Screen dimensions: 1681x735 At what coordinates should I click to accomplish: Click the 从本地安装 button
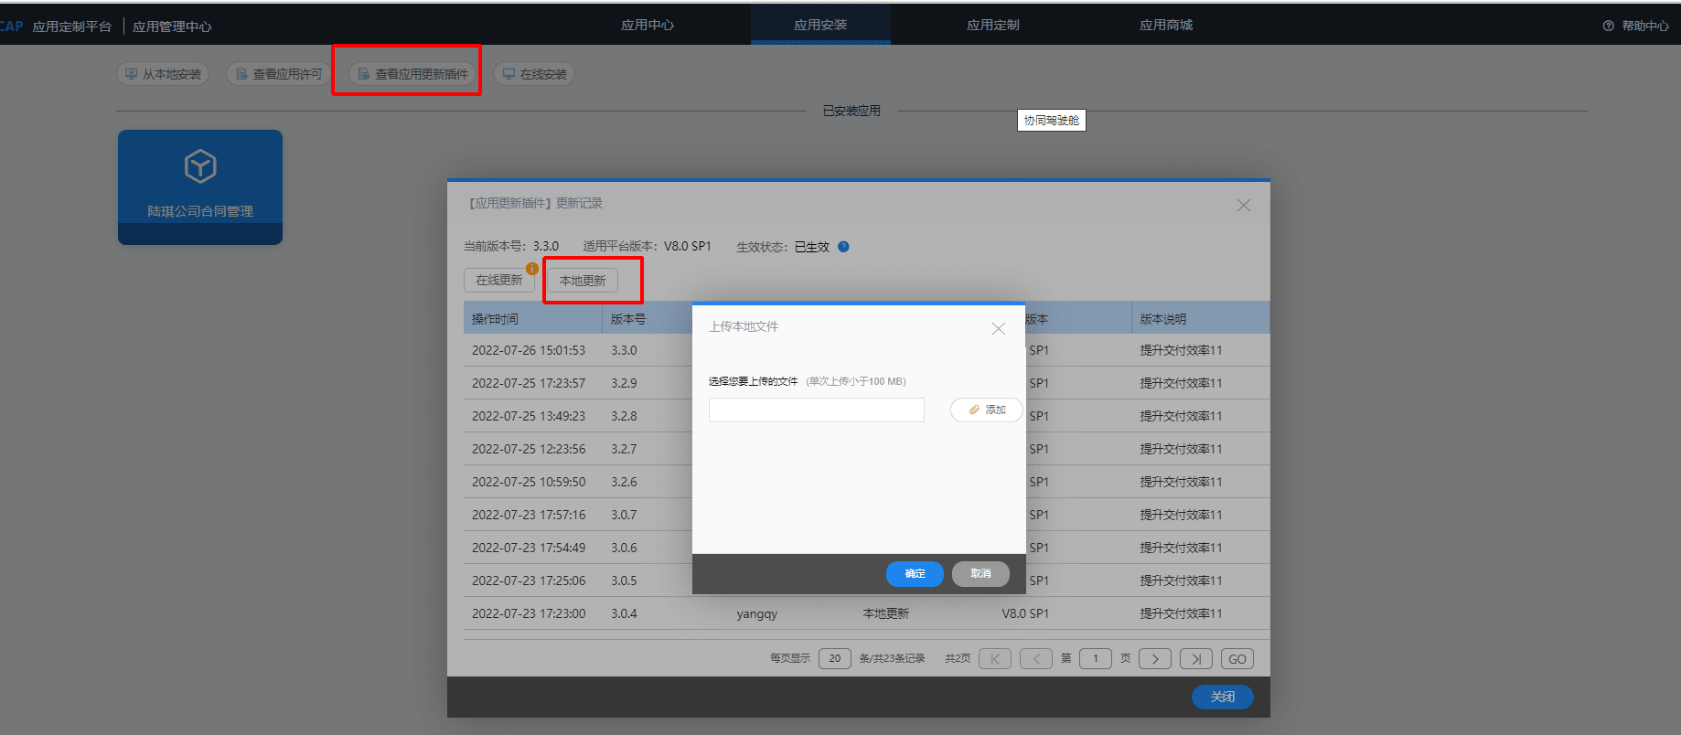(x=163, y=74)
